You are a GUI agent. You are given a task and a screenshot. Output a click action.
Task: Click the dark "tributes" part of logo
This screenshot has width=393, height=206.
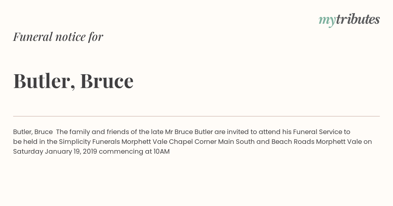pos(358,19)
